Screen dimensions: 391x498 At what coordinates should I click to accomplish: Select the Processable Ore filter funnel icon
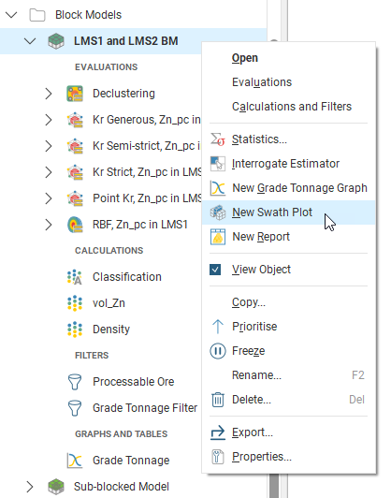(75, 381)
